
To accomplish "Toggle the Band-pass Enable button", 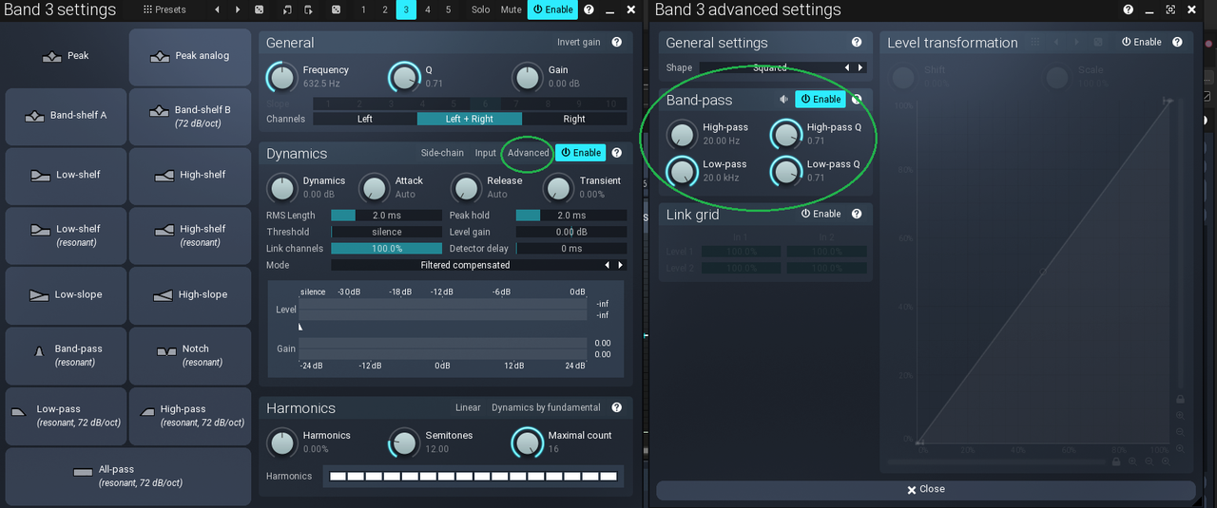I will tap(821, 99).
